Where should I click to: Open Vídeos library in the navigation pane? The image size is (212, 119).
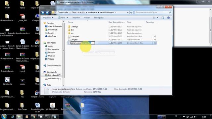coord(51,59)
